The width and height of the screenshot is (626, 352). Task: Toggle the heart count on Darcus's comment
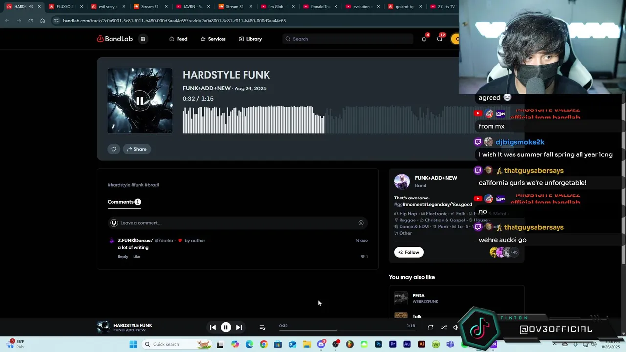(x=364, y=257)
